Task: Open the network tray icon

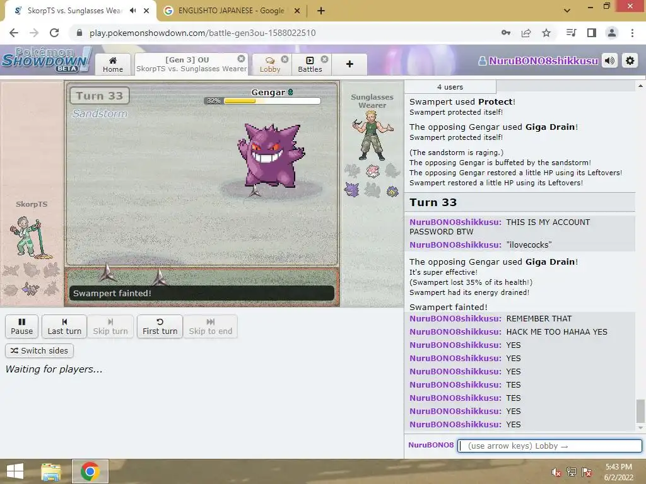Action: click(572, 472)
